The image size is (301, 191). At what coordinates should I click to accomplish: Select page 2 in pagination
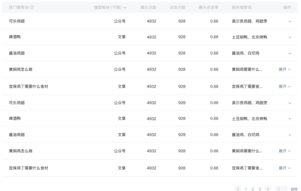point(253,189)
